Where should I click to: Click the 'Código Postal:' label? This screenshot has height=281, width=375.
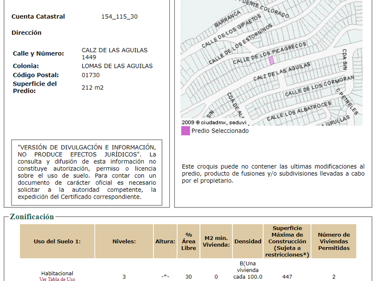pos(36,75)
